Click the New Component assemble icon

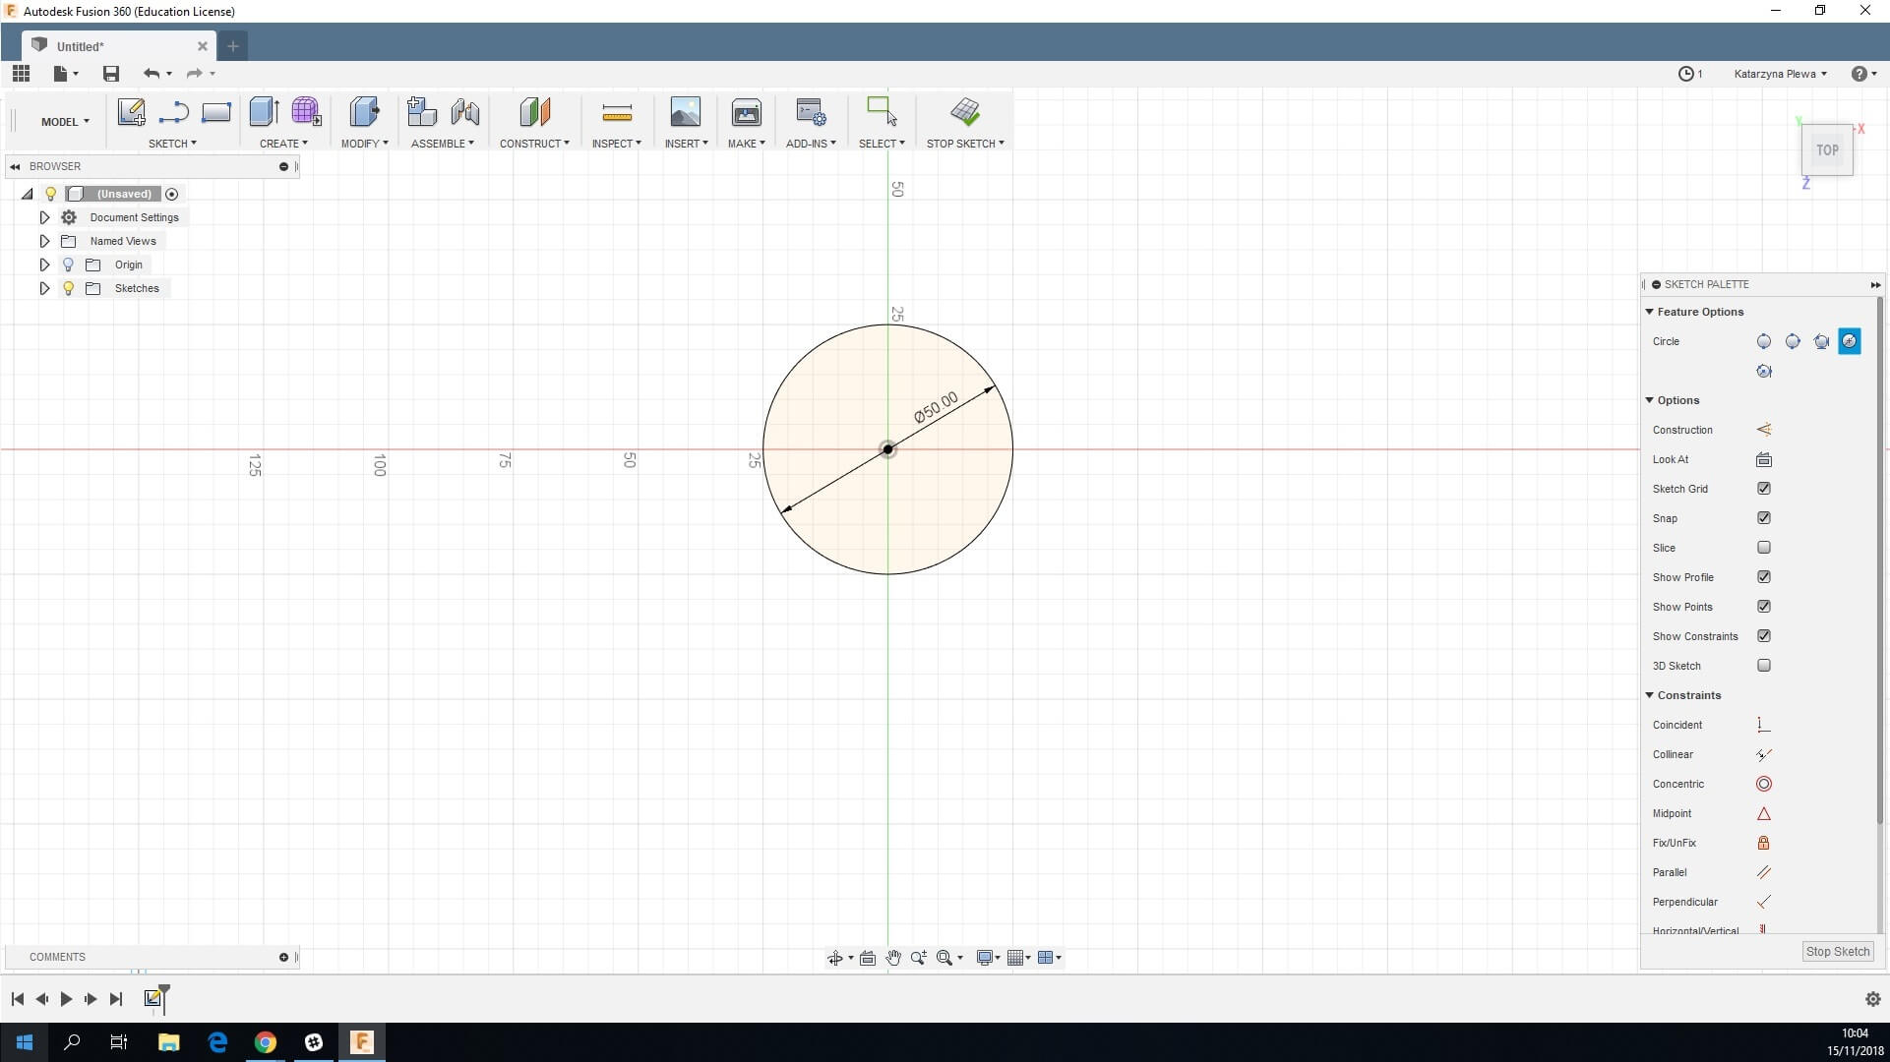point(422,112)
